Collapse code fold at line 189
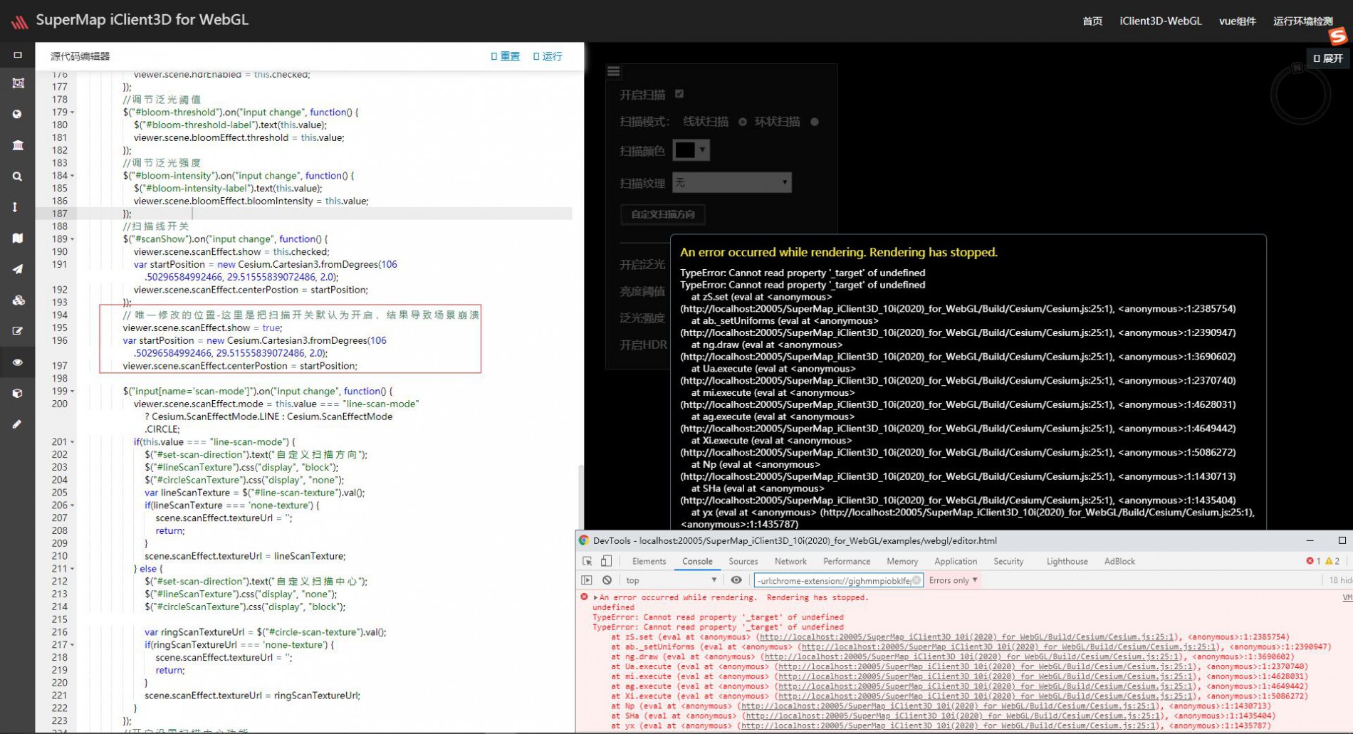This screenshot has height=734, width=1353. [x=73, y=239]
